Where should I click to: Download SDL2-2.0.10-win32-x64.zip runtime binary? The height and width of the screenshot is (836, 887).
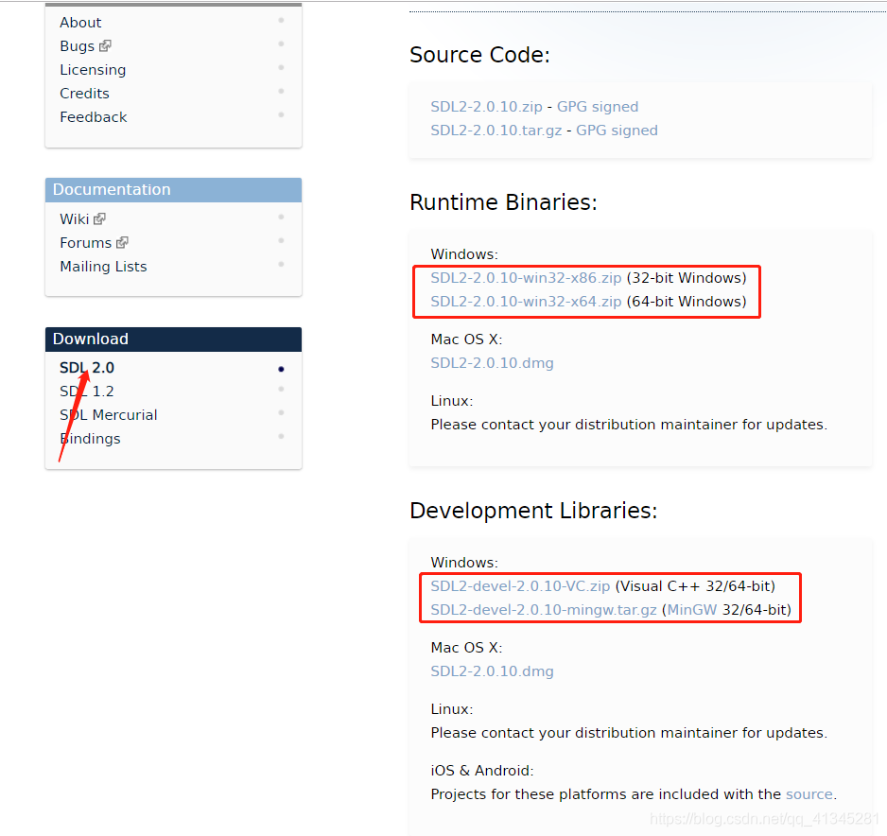pyautogui.click(x=526, y=302)
